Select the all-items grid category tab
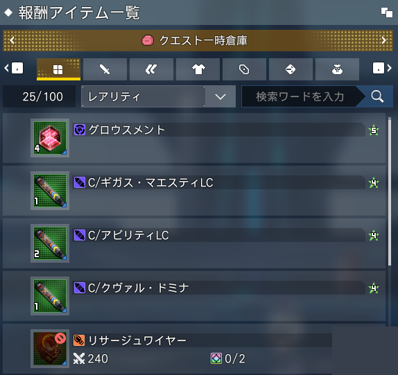The width and height of the screenshot is (398, 375). pos(58,69)
